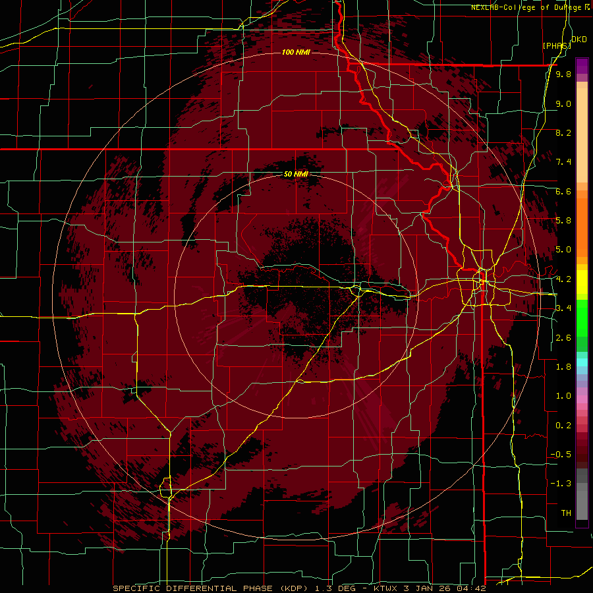Click the "8.2" scale label
This screenshot has width=593, height=593.
point(563,132)
